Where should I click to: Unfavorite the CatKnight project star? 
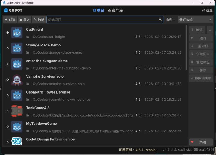pyautogui.click(x=7, y=33)
